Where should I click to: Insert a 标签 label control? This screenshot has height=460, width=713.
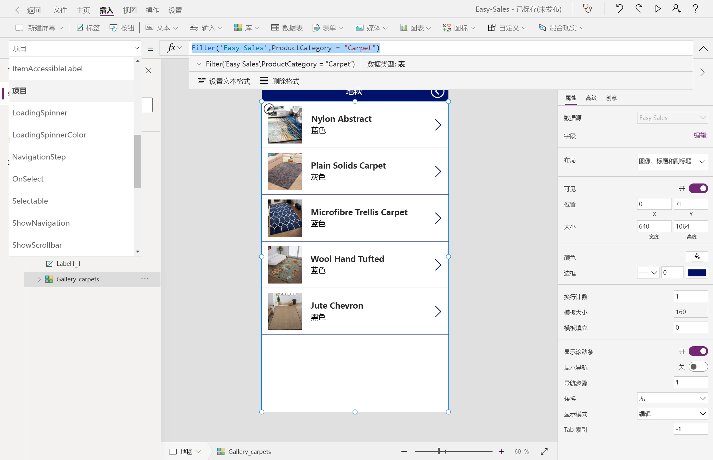click(x=88, y=28)
